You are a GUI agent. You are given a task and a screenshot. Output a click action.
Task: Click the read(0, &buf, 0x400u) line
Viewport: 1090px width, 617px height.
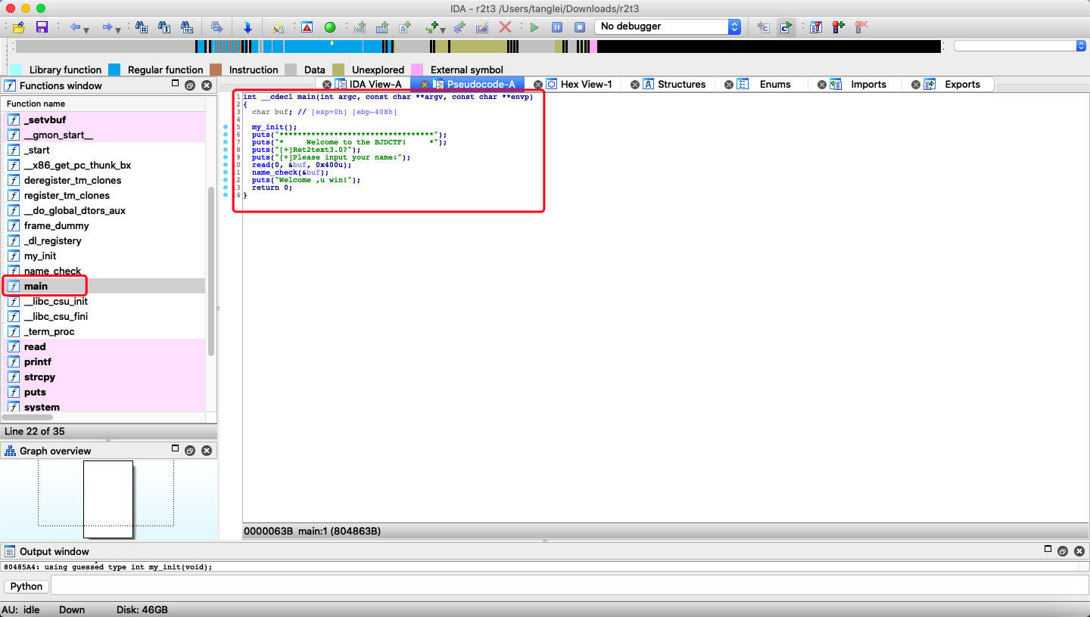point(301,165)
